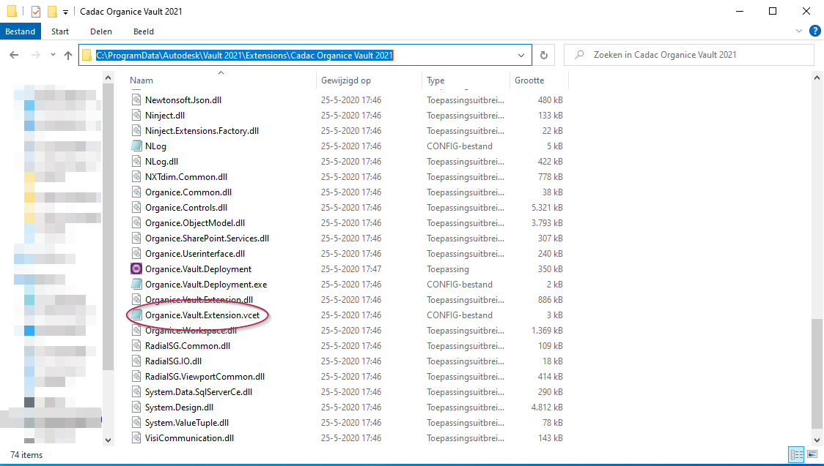Select Ninject.Extensions.Factory.dll file name
This screenshot has width=824, height=466.
(202, 130)
